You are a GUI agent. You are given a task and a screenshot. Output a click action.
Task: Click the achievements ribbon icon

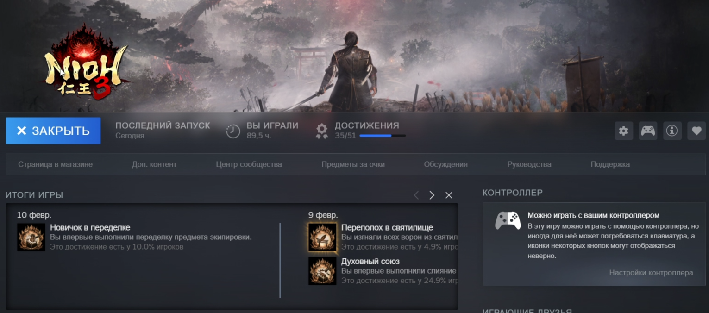322,131
